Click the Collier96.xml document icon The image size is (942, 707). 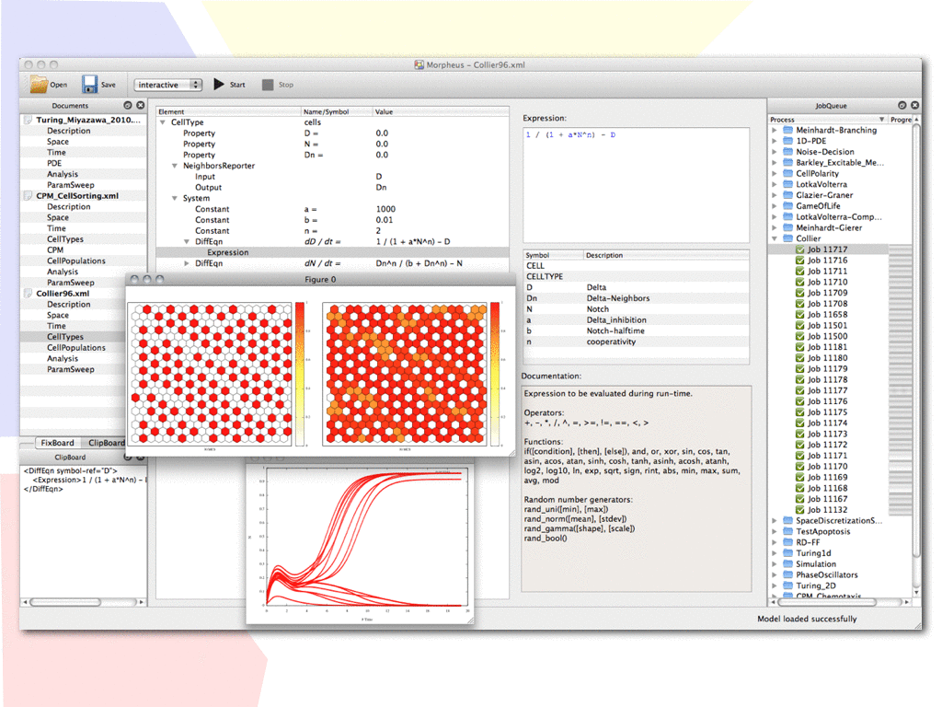(x=28, y=294)
